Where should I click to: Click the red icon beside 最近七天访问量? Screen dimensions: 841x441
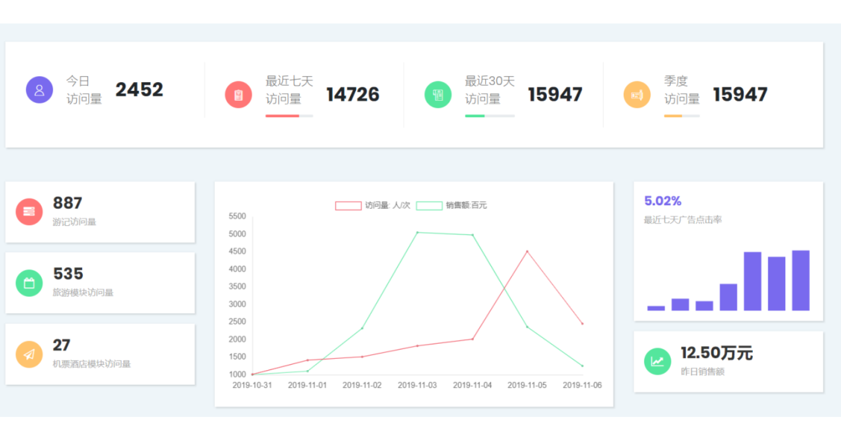(238, 94)
